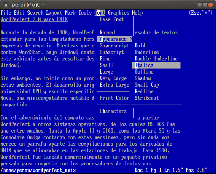Apply highlighted Italics appearance
The width and height of the screenshot is (216, 174).
(x=156, y=65)
